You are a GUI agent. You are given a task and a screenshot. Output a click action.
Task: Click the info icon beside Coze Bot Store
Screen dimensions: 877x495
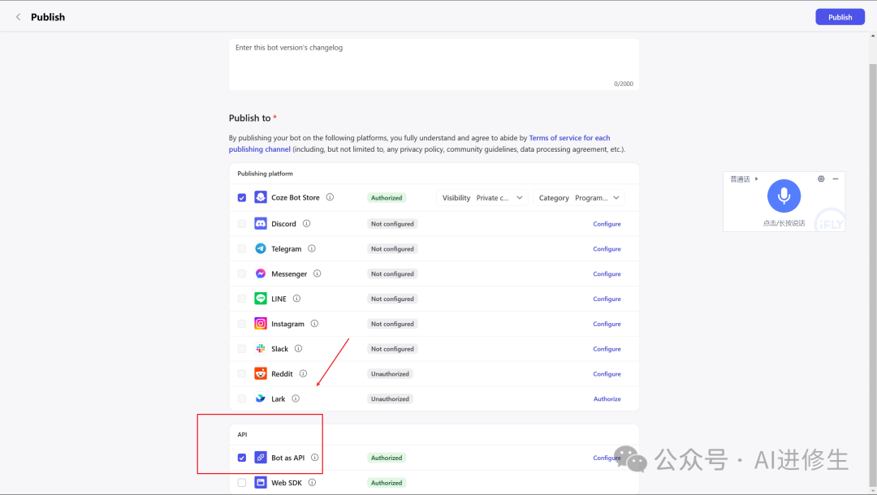point(330,197)
